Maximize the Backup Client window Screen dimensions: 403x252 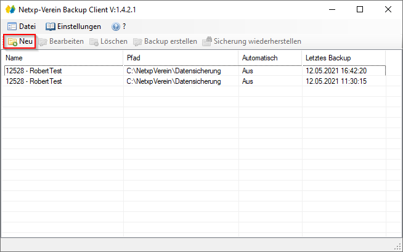pos(360,9)
